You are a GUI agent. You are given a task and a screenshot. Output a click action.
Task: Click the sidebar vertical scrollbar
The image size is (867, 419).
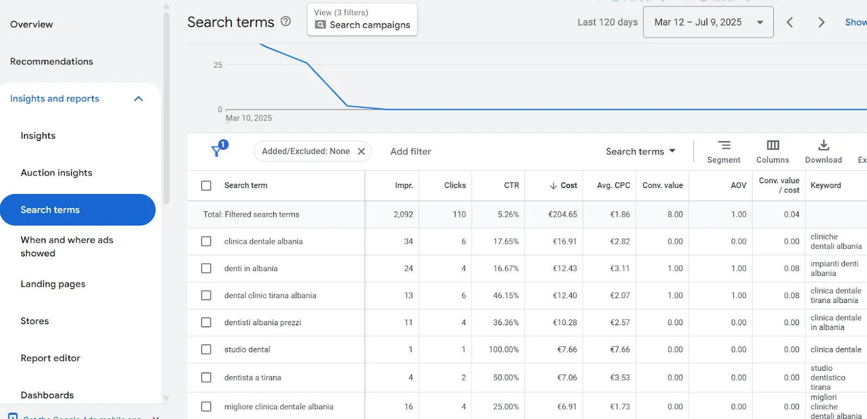coord(166,108)
